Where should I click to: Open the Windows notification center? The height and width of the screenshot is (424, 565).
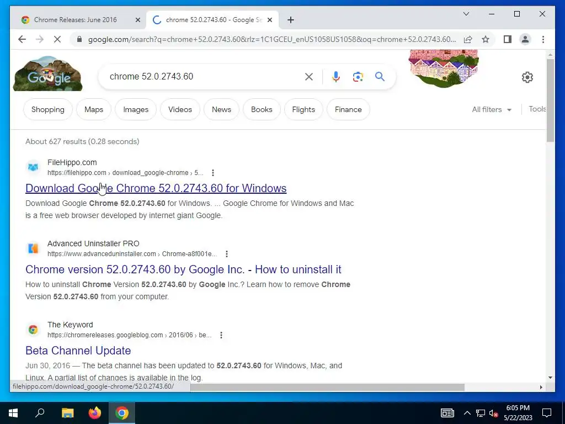(x=547, y=413)
